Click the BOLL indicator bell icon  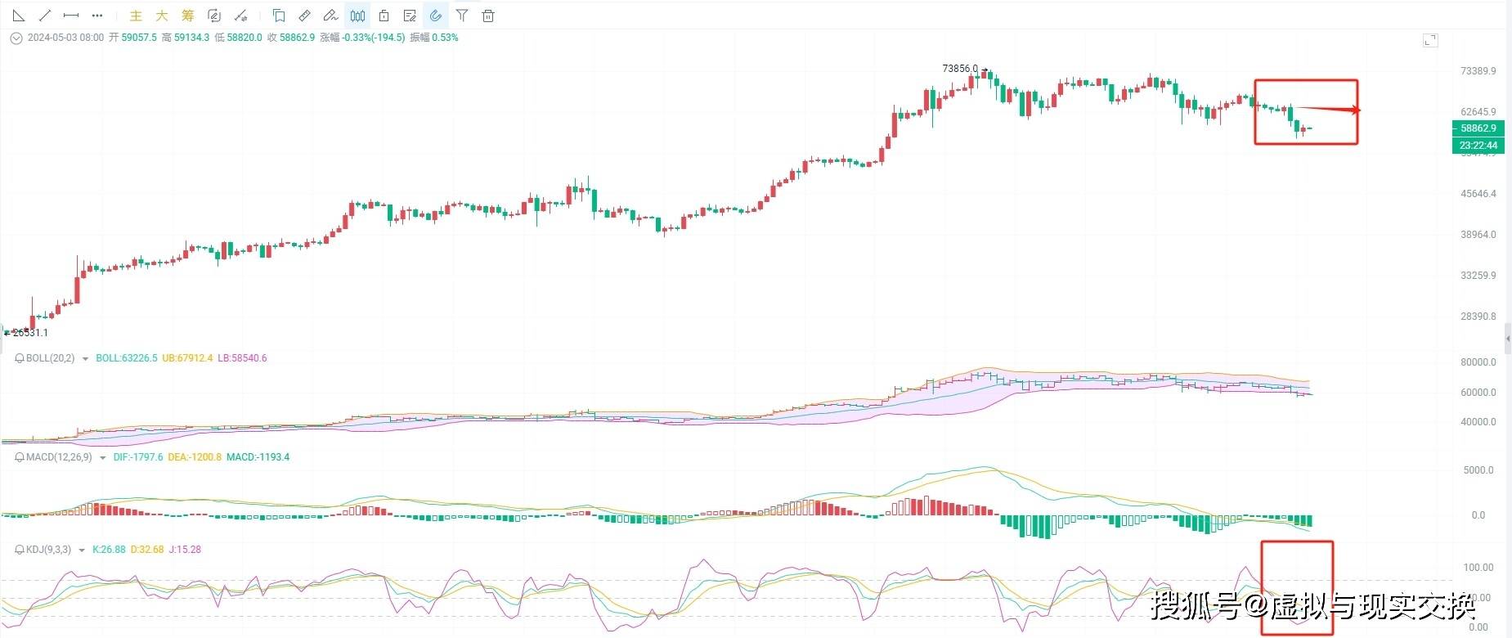20,358
